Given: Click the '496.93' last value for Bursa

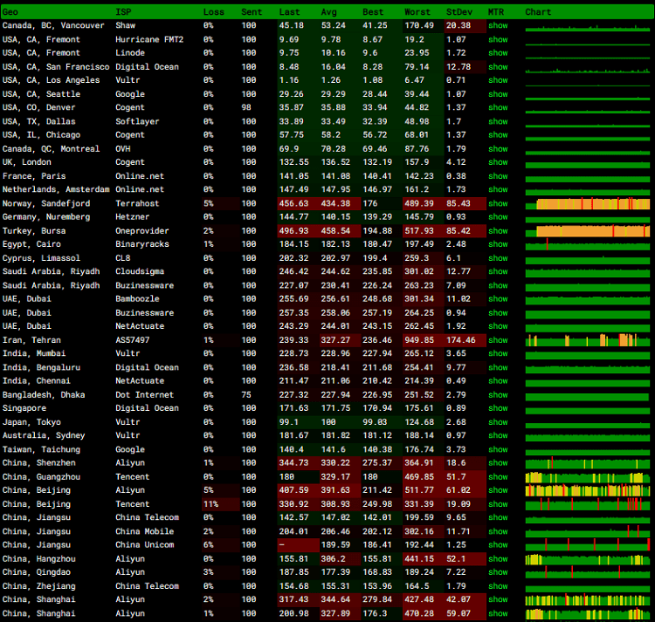Looking at the screenshot, I should 293,230.
